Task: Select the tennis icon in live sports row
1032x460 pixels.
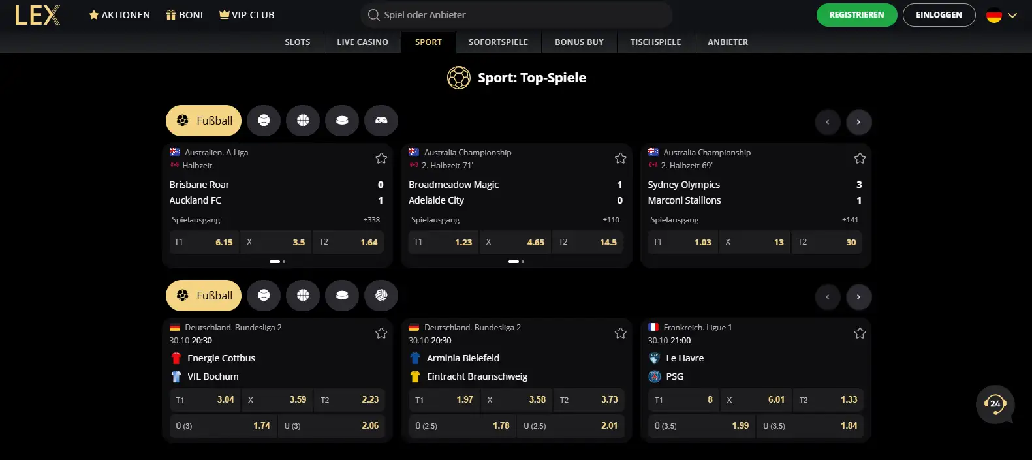Action: [264, 121]
